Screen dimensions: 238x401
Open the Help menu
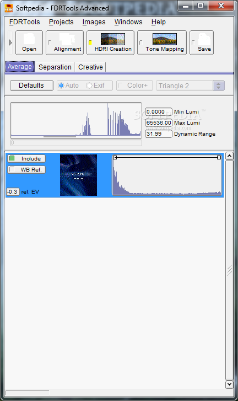(159, 22)
